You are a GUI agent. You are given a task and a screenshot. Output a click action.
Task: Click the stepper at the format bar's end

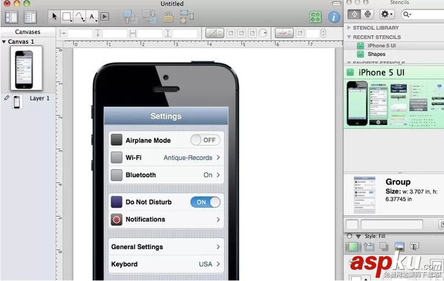pyautogui.click(x=324, y=34)
